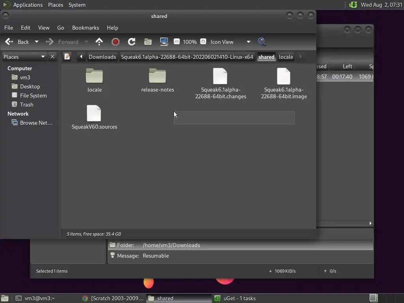Open the Help menu
This screenshot has height=303, width=404.
click(x=112, y=28)
